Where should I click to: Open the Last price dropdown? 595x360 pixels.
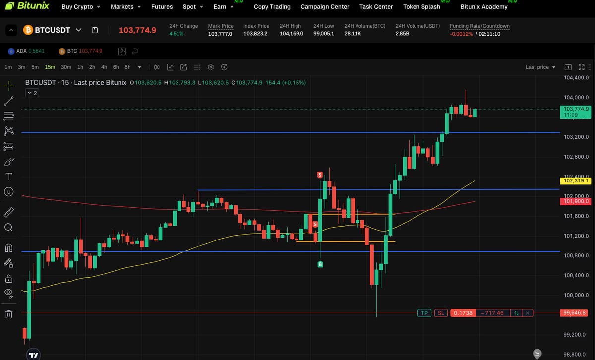point(540,67)
